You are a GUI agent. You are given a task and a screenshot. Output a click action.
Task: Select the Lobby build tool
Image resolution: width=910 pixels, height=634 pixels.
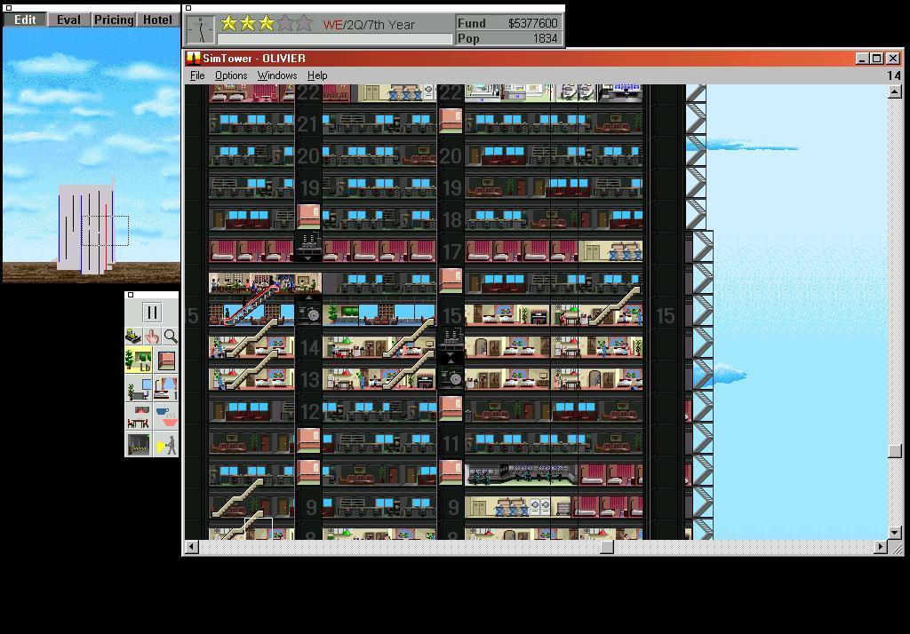(x=139, y=360)
